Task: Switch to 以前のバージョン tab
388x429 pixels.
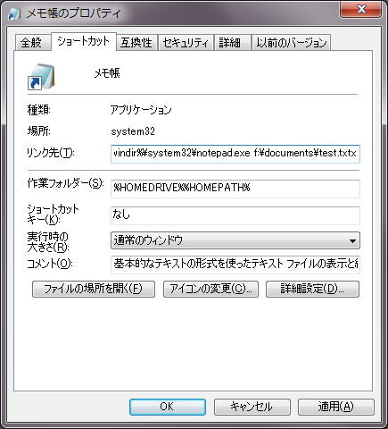Action: click(292, 42)
